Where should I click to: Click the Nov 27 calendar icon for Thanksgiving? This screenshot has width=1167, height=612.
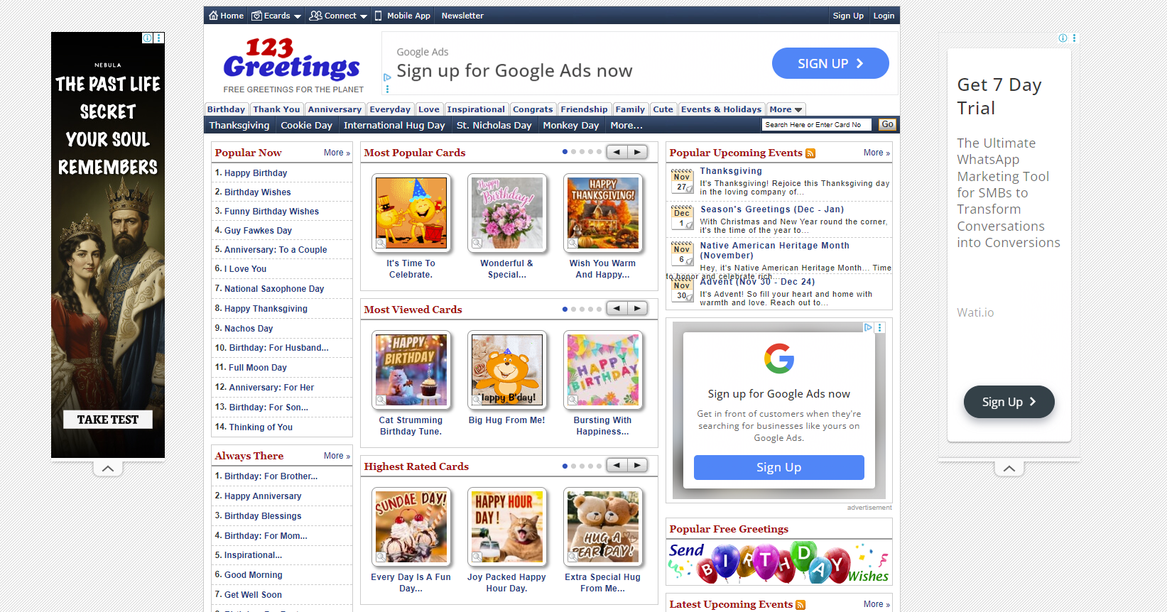[x=682, y=182]
